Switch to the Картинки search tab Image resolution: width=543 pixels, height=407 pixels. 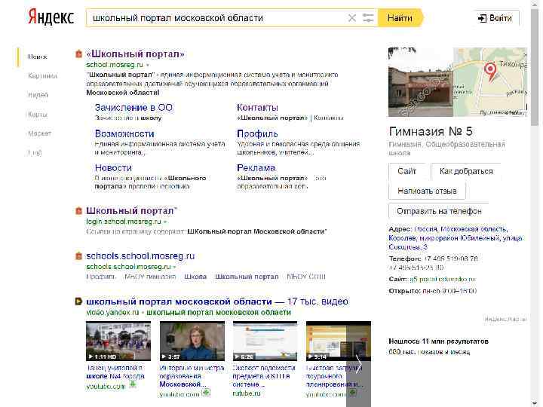click(42, 76)
